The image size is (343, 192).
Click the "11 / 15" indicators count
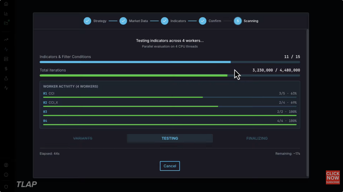292,57
